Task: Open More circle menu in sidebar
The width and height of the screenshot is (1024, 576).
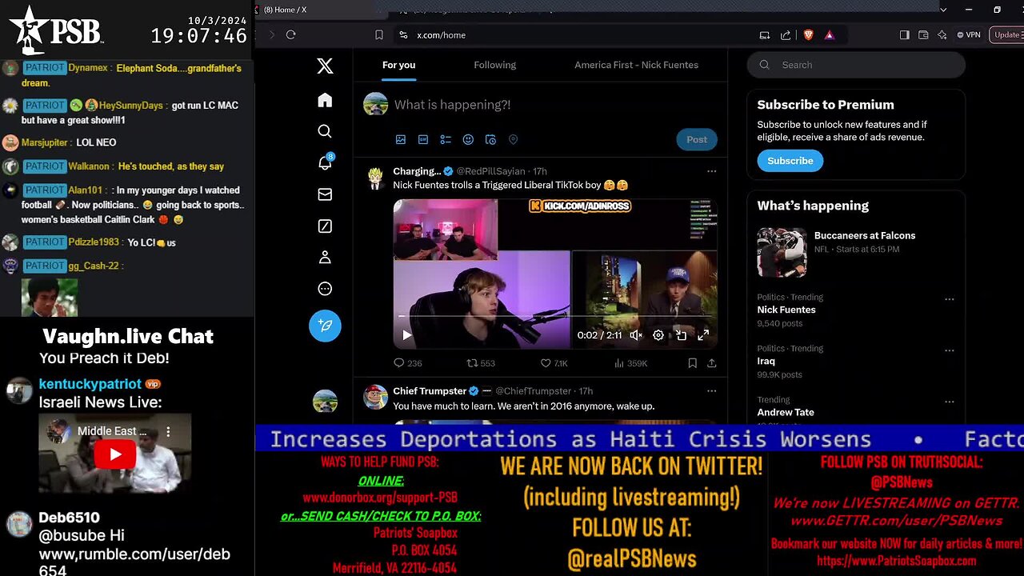Action: coord(325,289)
